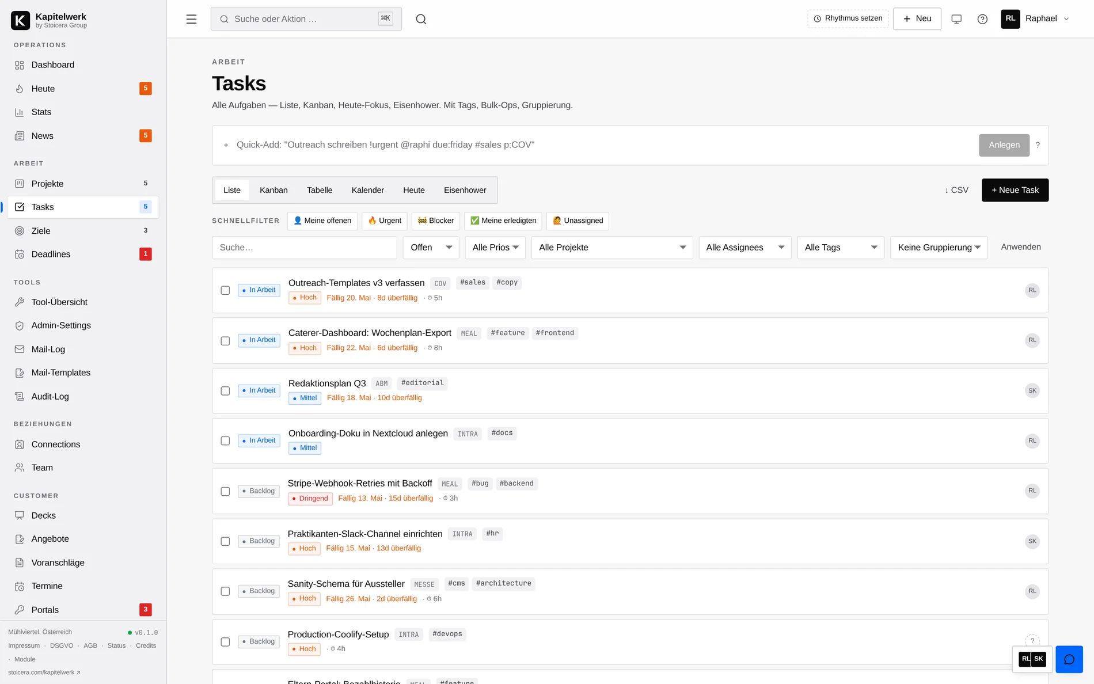Image resolution: width=1094 pixels, height=684 pixels.
Task: Focus the task list Suche field
Action: [x=305, y=248]
